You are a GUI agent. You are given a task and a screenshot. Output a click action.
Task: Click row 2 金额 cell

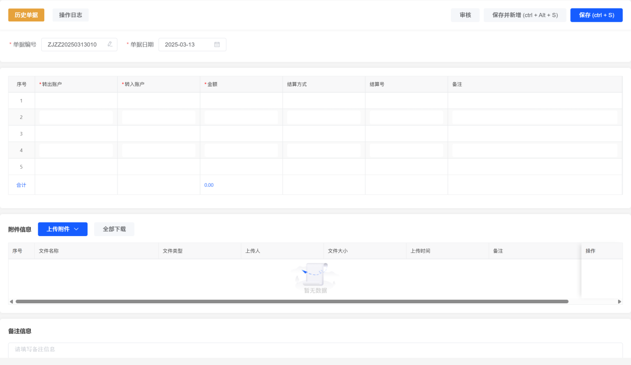(x=241, y=117)
